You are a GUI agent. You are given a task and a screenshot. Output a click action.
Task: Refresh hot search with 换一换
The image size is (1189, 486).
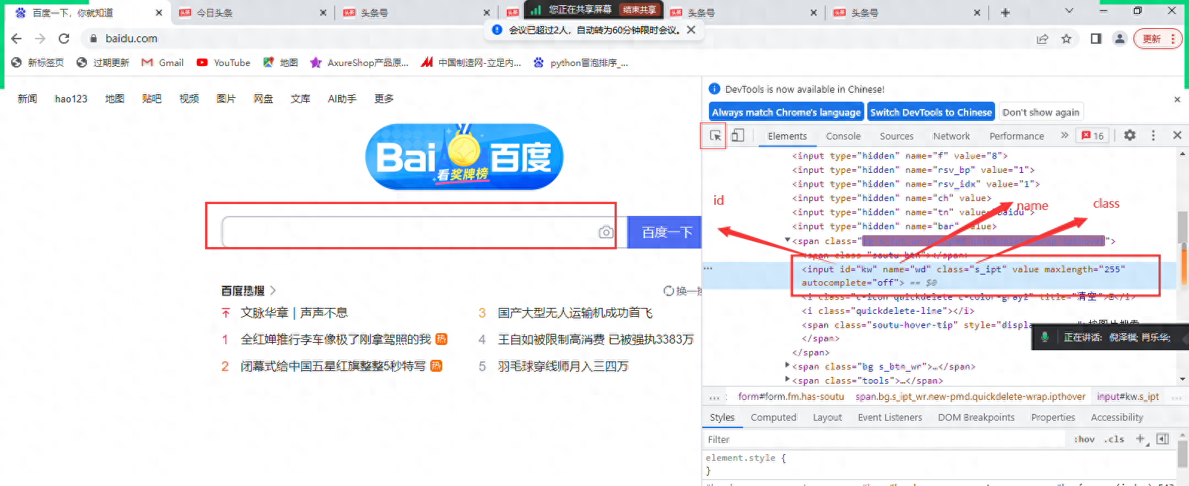tap(682, 291)
